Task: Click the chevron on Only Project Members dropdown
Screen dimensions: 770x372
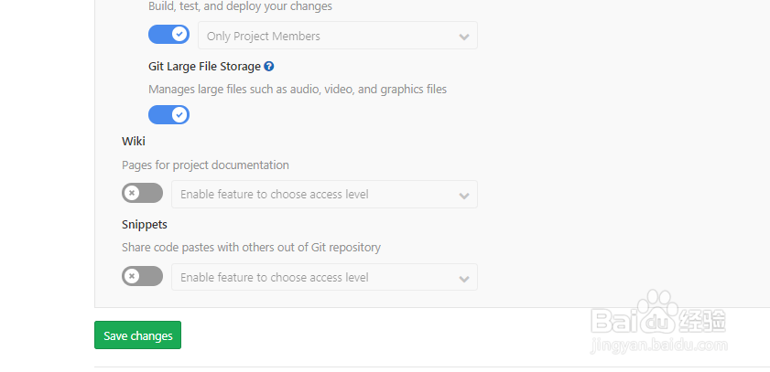Action: click(464, 37)
